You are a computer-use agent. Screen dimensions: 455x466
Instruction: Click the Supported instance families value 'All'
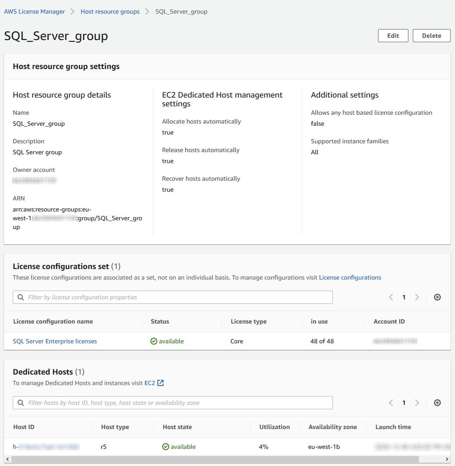(314, 152)
